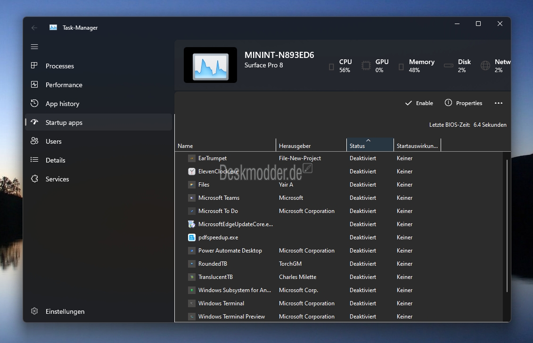
Task: Switch to the Performance page
Action: [x=98, y=85]
